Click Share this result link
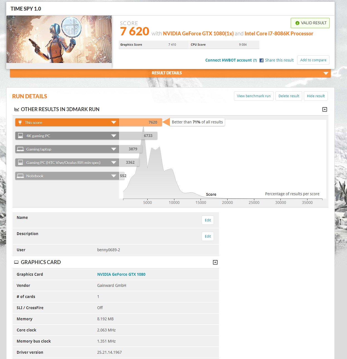The width and height of the screenshot is (347, 359). point(279,60)
